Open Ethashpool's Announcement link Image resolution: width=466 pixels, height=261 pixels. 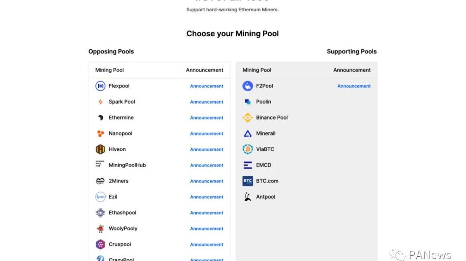207,213
